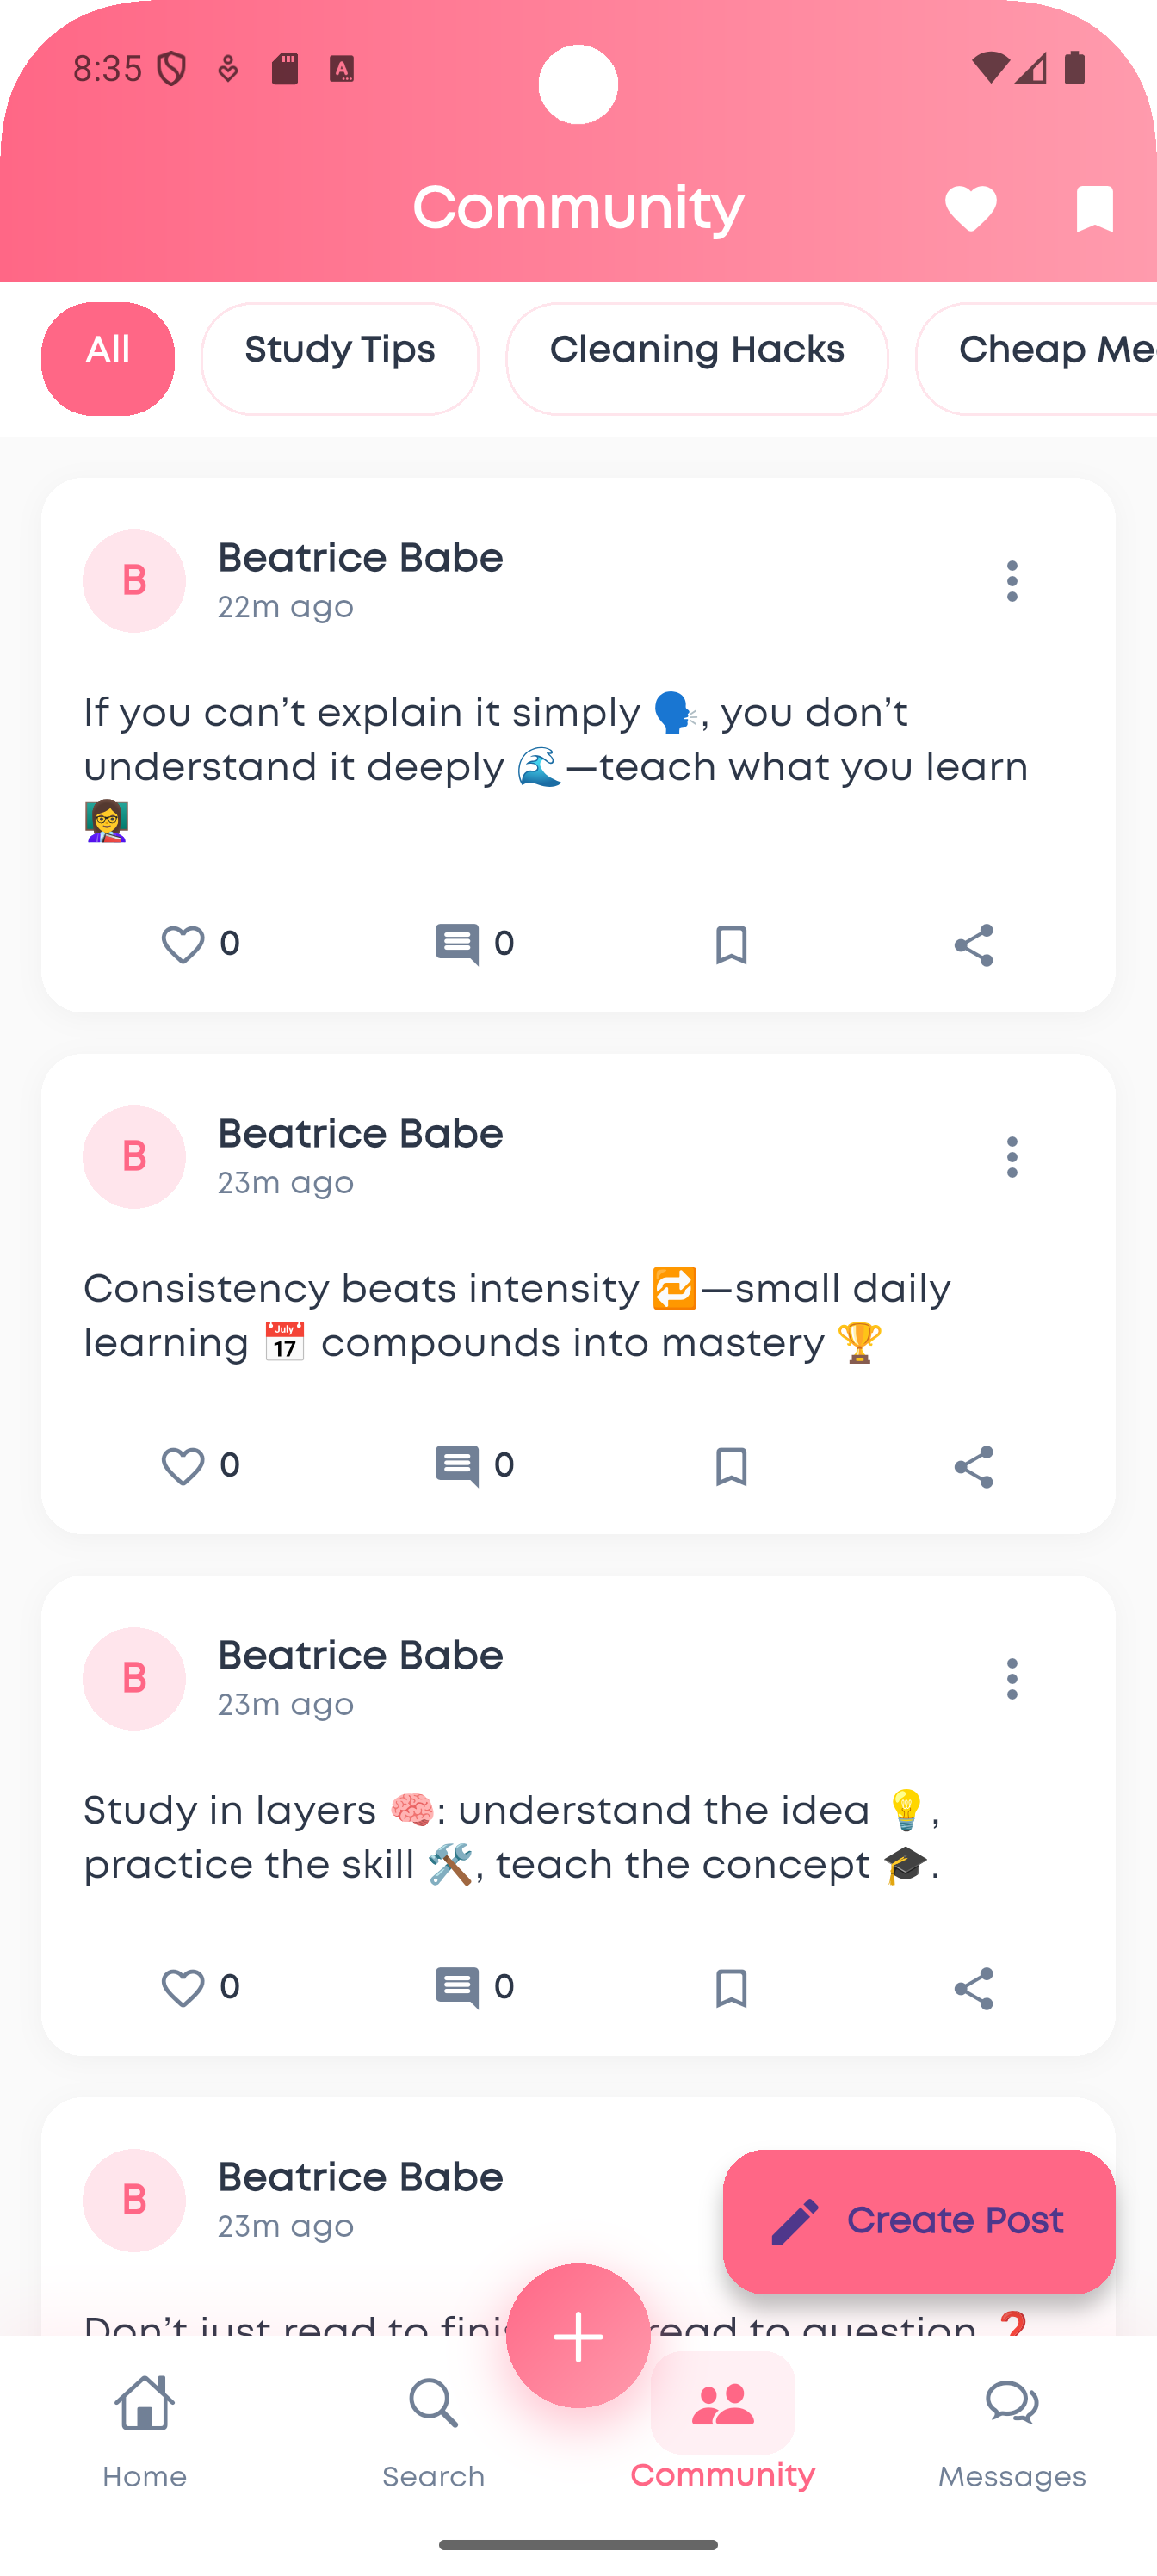
Task: Tap Beatrice Babe's avatar on first post
Action: 134,581
